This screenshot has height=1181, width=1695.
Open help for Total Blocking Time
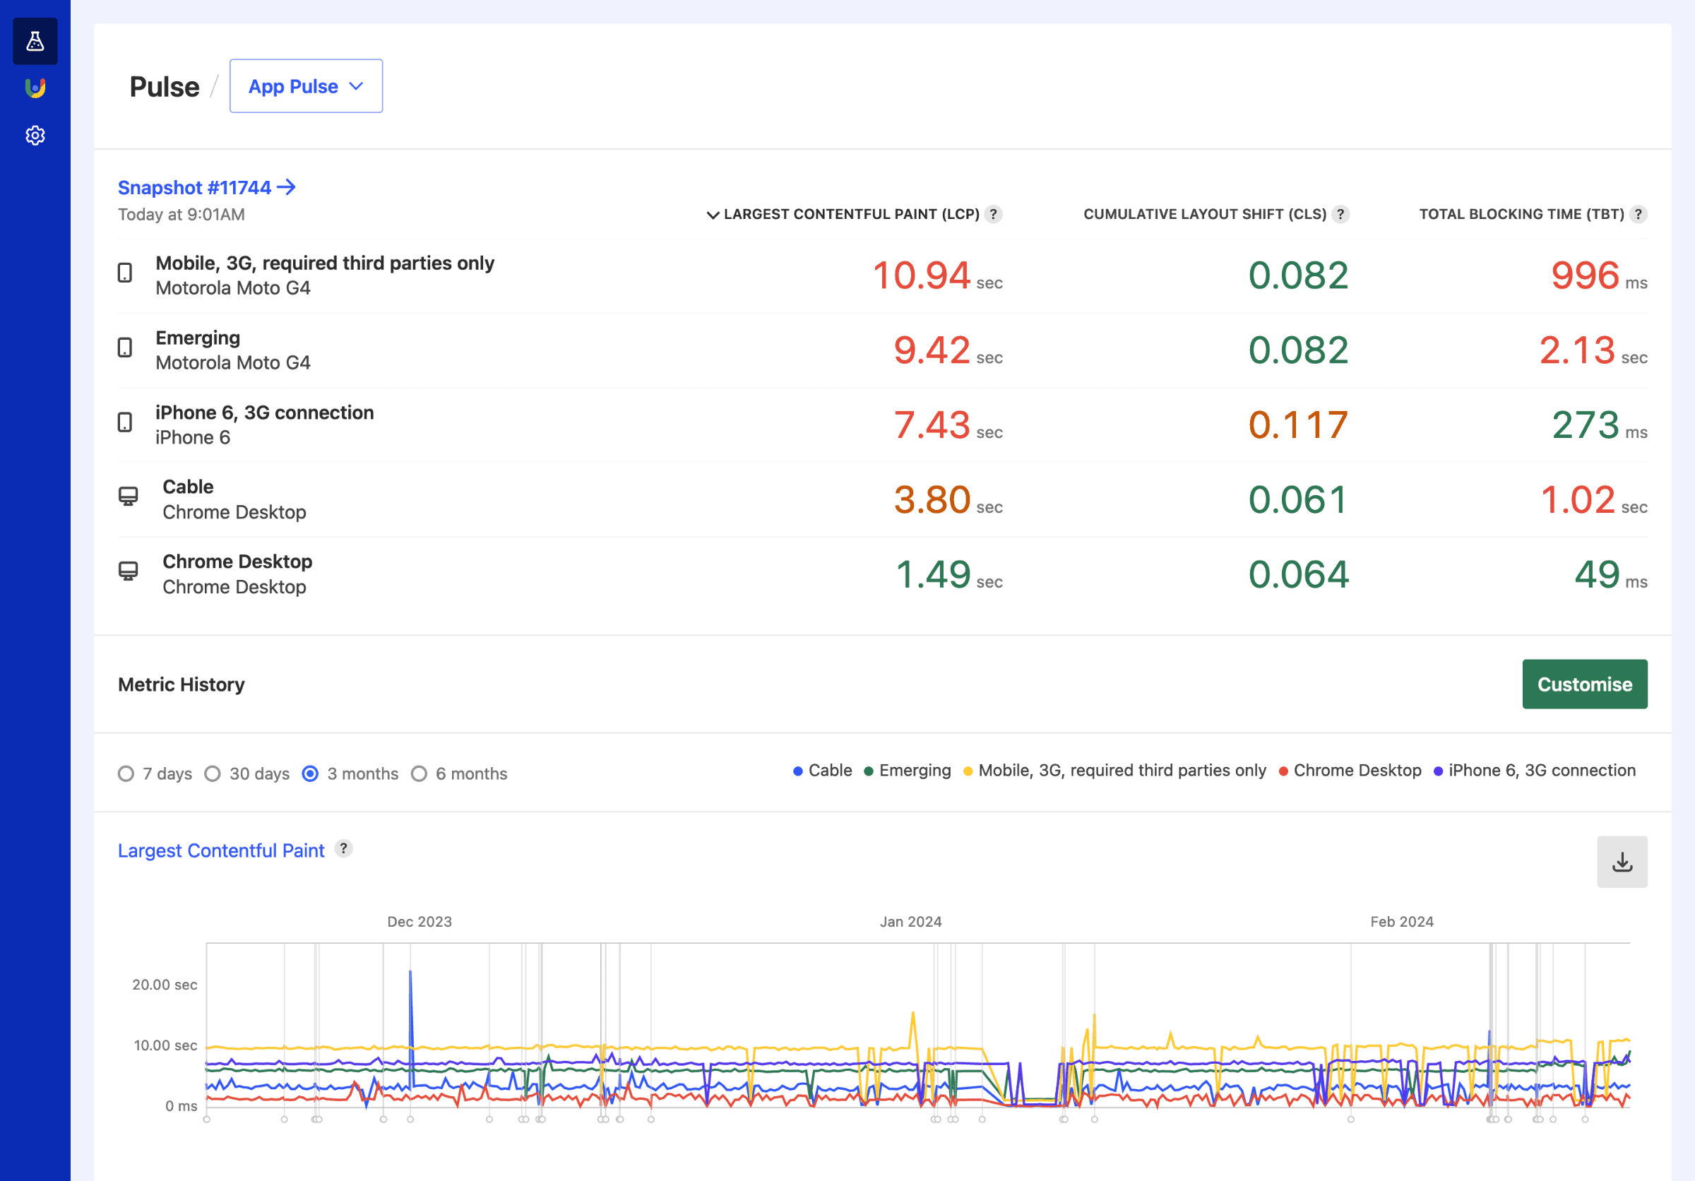click(x=1641, y=214)
